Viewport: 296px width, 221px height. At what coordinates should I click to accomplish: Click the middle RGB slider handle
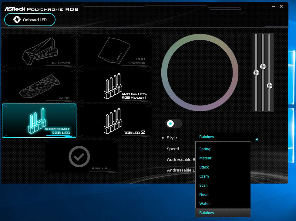[263, 67]
